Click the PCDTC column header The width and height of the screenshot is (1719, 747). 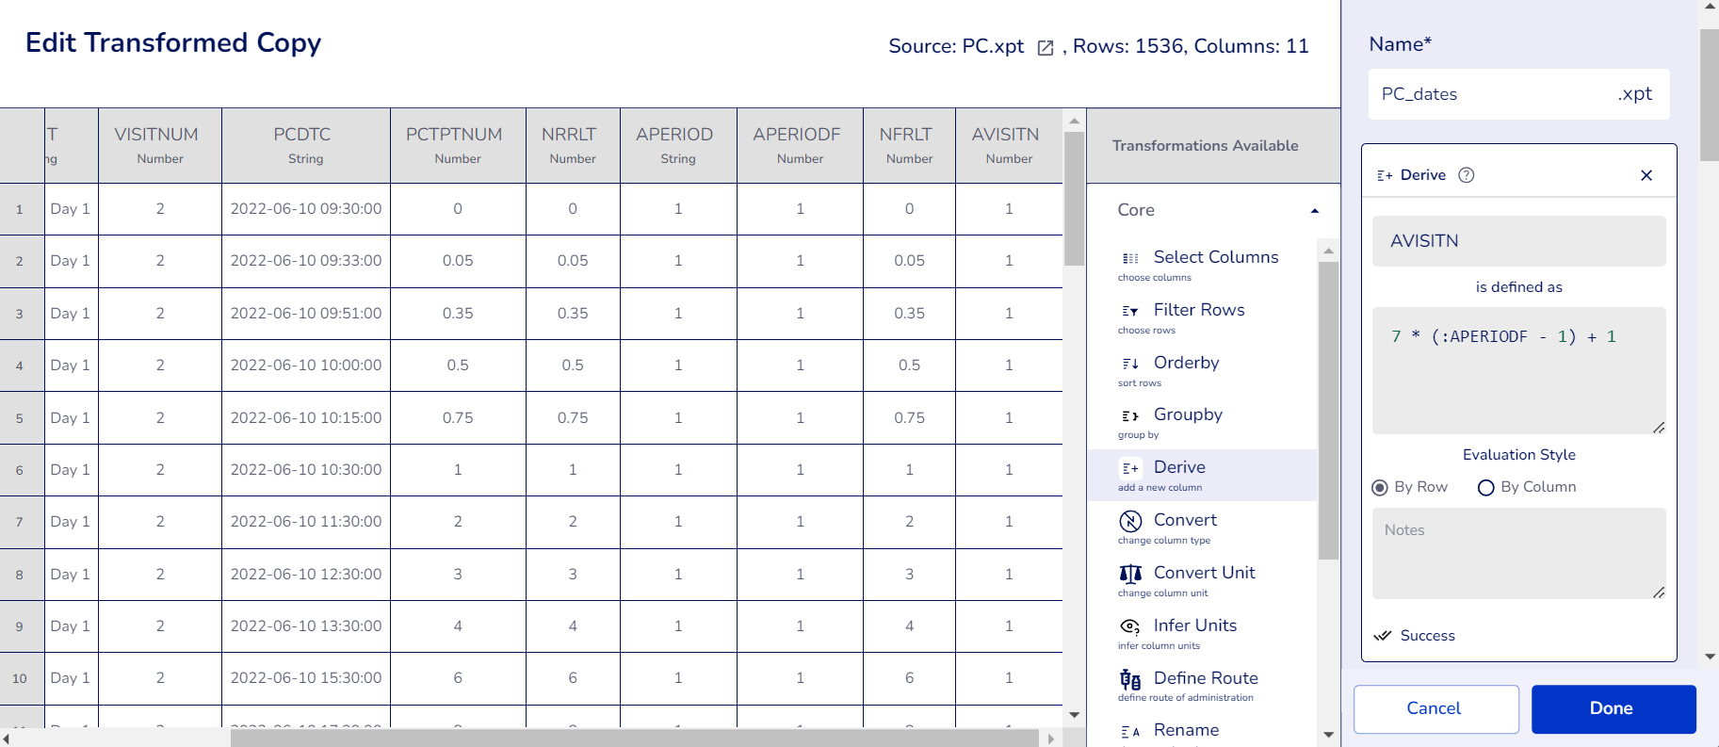tap(306, 145)
